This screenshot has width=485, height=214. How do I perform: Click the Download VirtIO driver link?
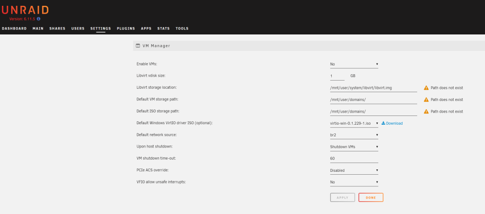392,123
